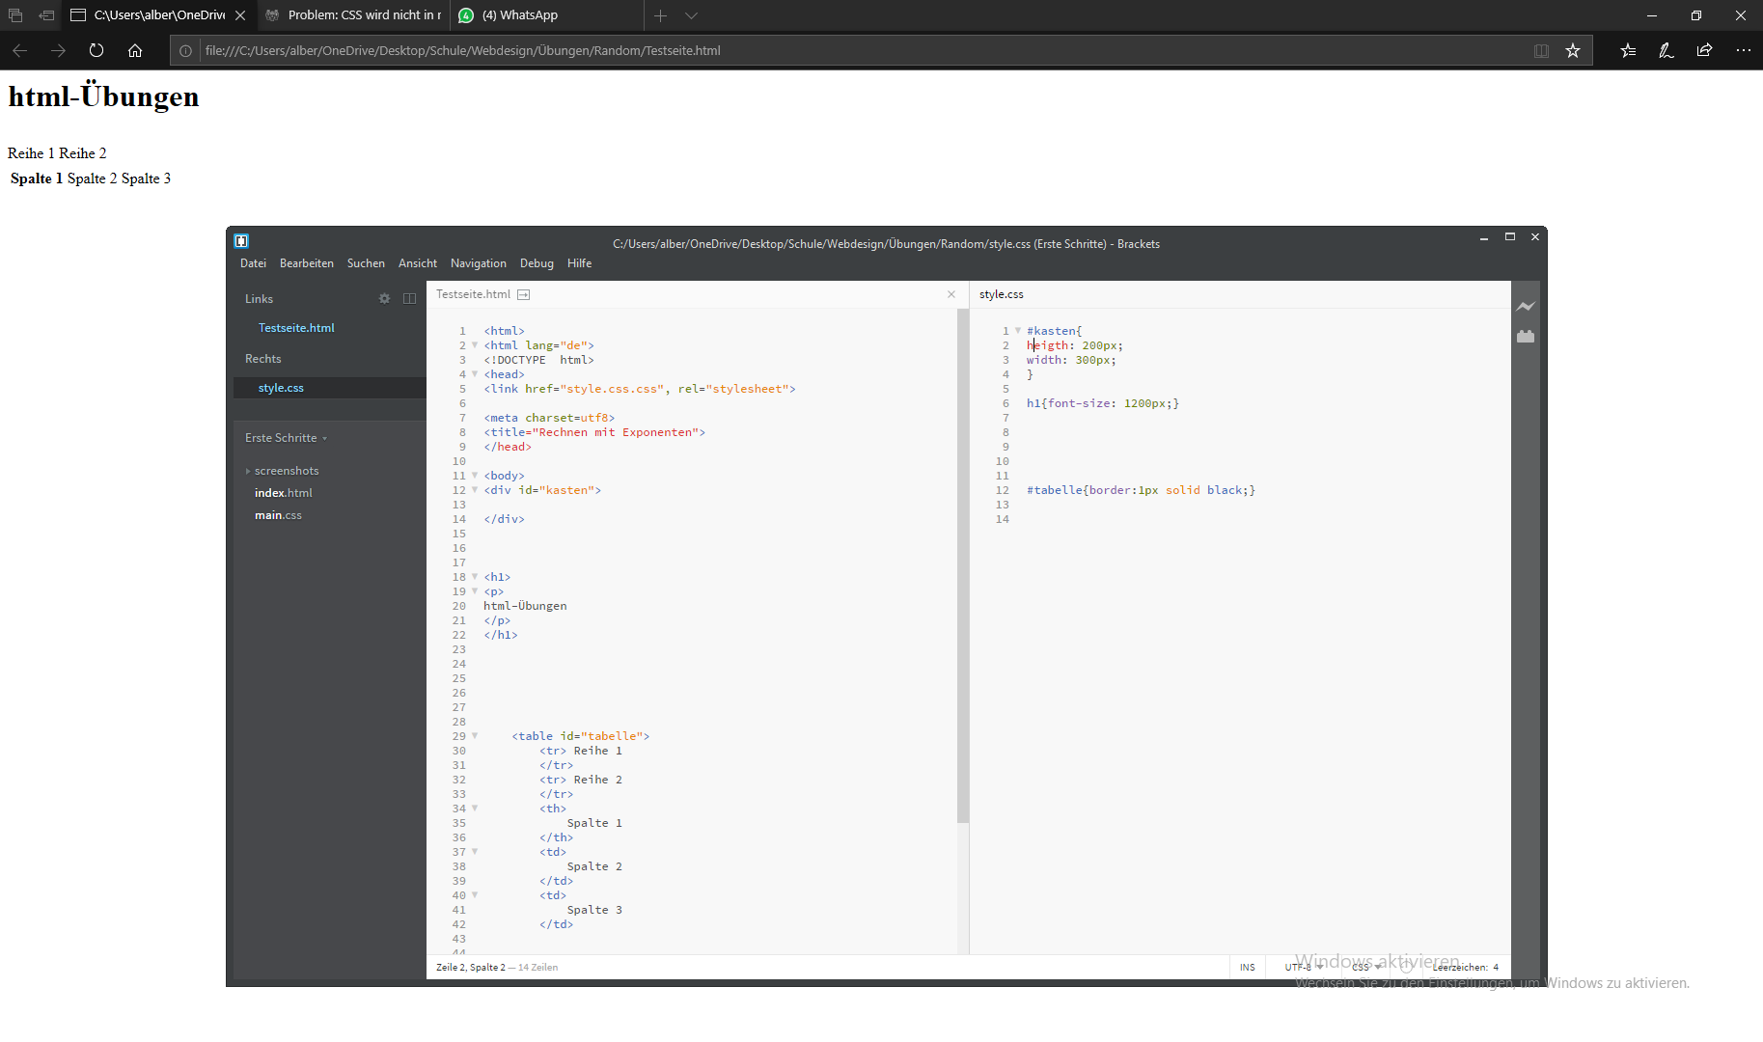Image resolution: width=1763 pixels, height=1042 pixels.
Task: Toggle the INS insert mode indicator
Action: tap(1247, 967)
